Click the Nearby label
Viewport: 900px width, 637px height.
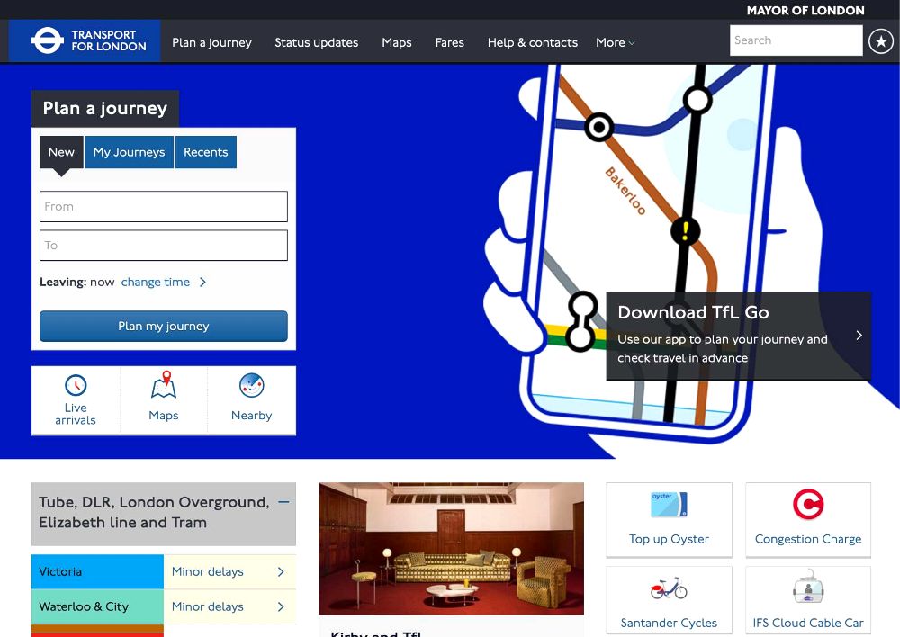coord(251,416)
